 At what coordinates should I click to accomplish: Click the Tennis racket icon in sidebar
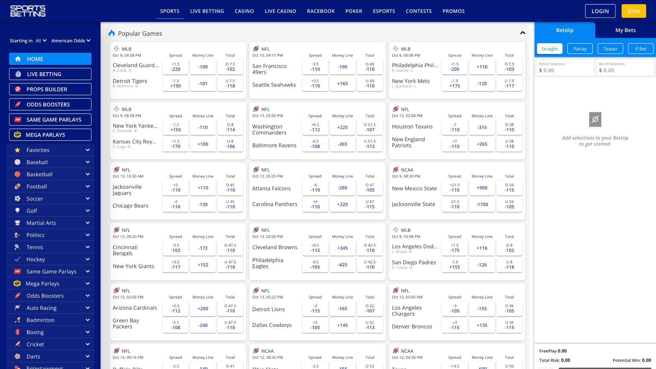pos(18,247)
